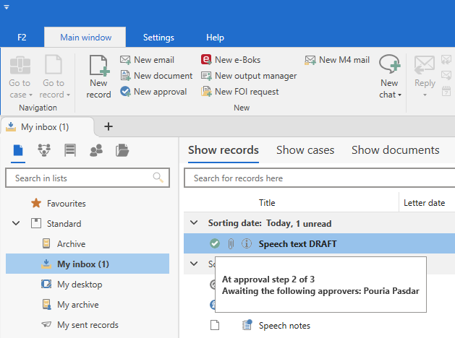The width and height of the screenshot is (455, 338).
Task: Switch to the Settings tab
Action: [158, 37]
